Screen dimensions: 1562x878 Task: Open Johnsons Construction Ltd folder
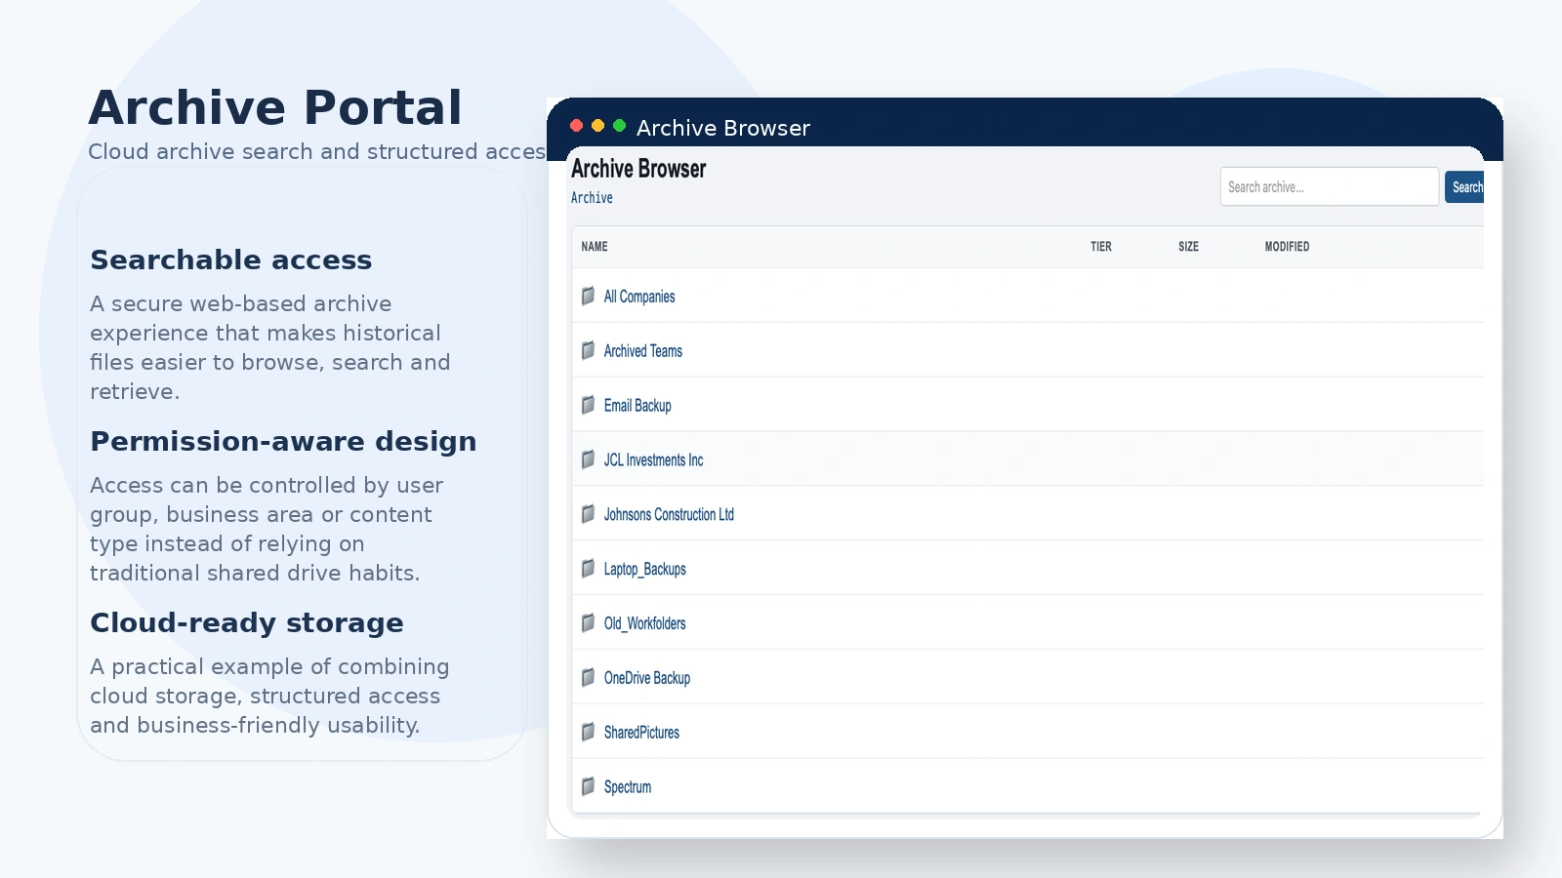pyautogui.click(x=669, y=515)
